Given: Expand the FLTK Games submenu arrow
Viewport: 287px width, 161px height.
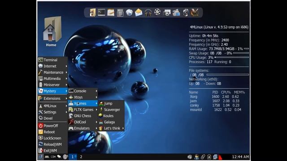Looking at the screenshot, I should coord(96,110).
